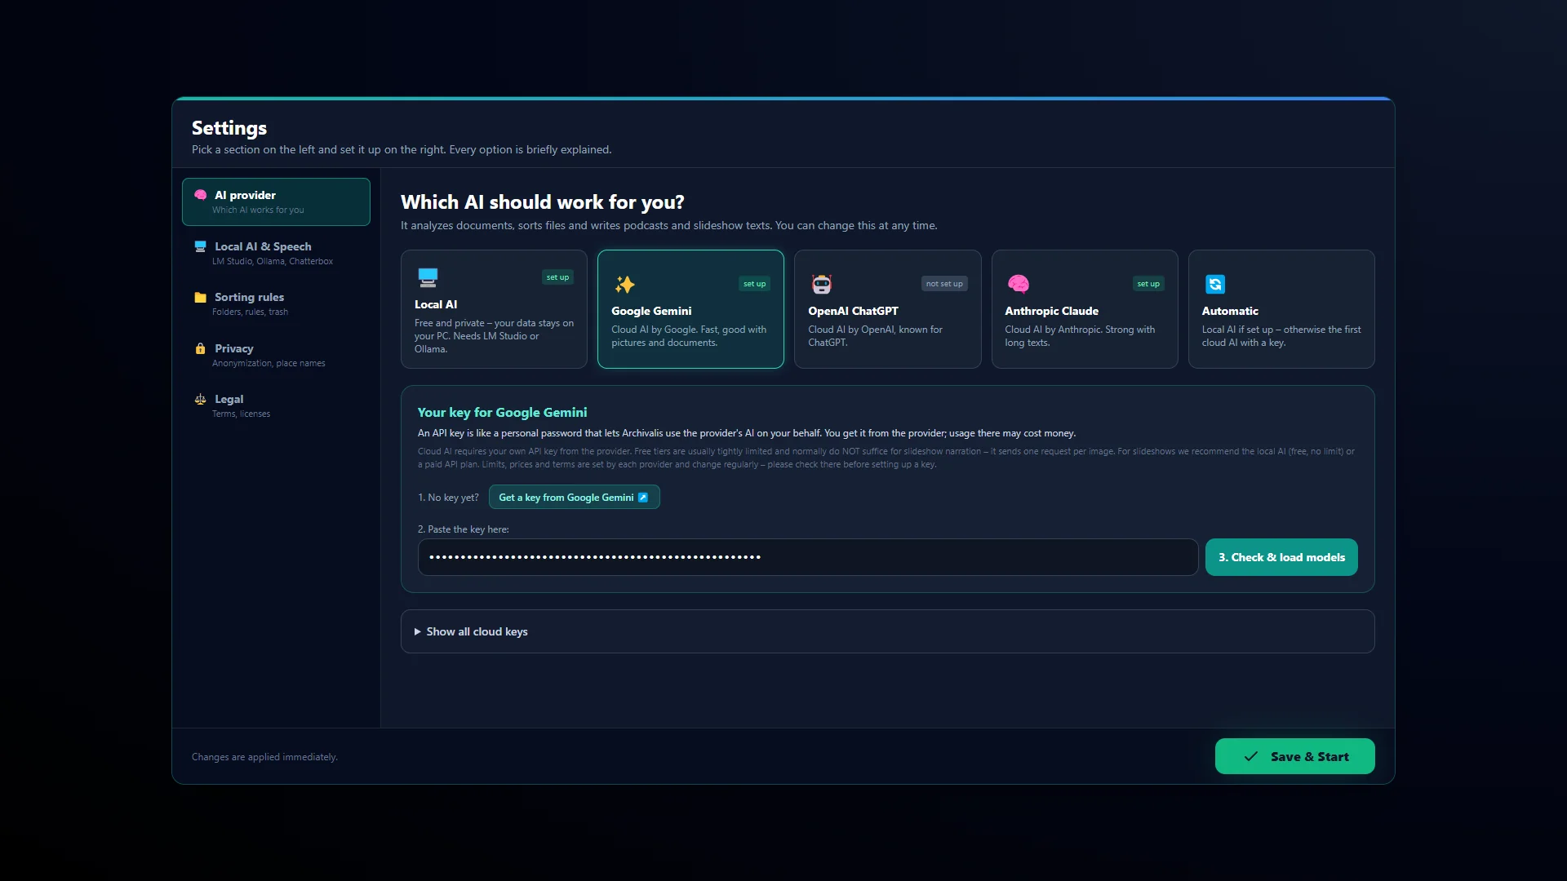Choose the Anthropic Claude provider card
This screenshot has height=881, width=1567.
coord(1085,309)
